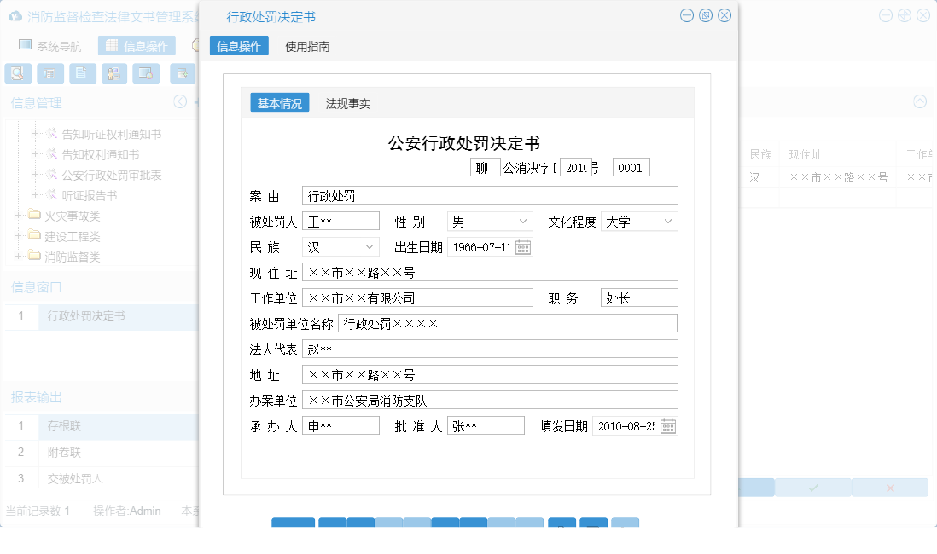
Task: Select the document preview tool in the toolbar
Action: pos(17,73)
